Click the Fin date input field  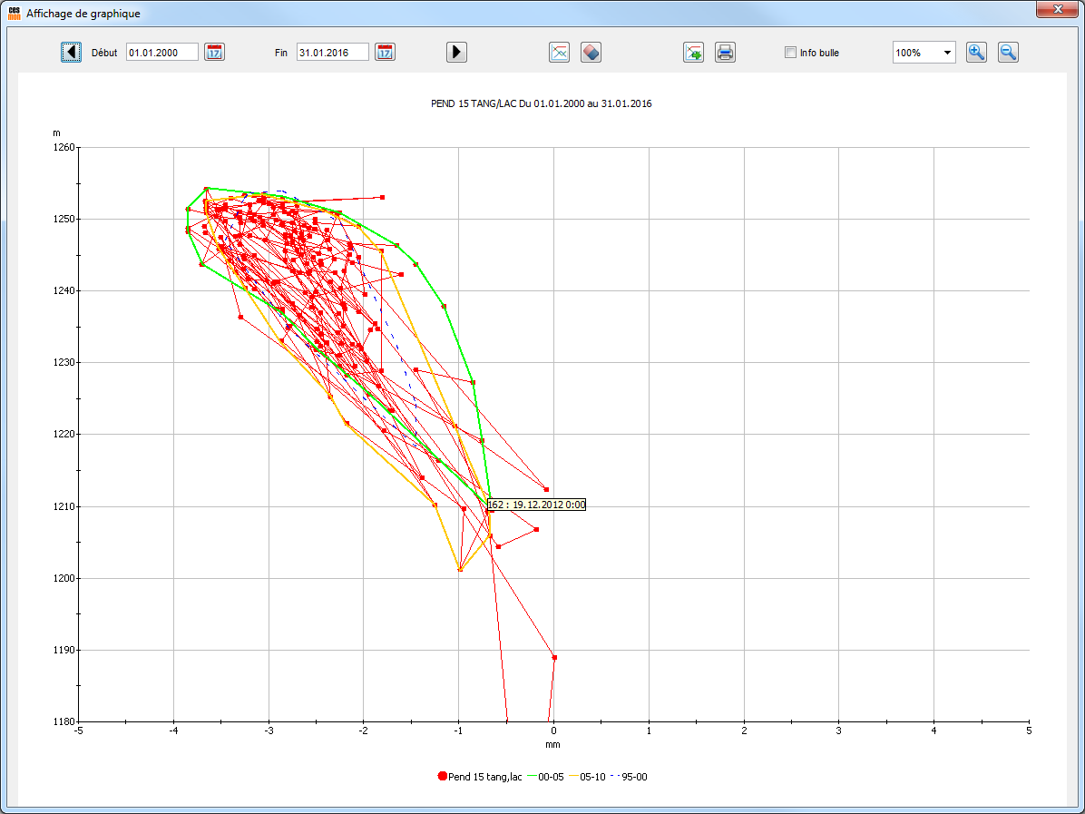332,53
